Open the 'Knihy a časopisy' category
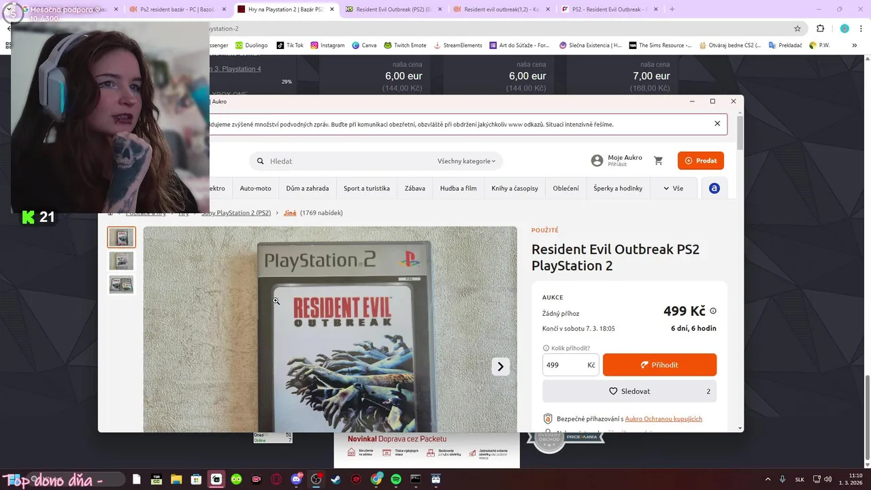Image resolution: width=871 pixels, height=490 pixels. click(x=515, y=189)
